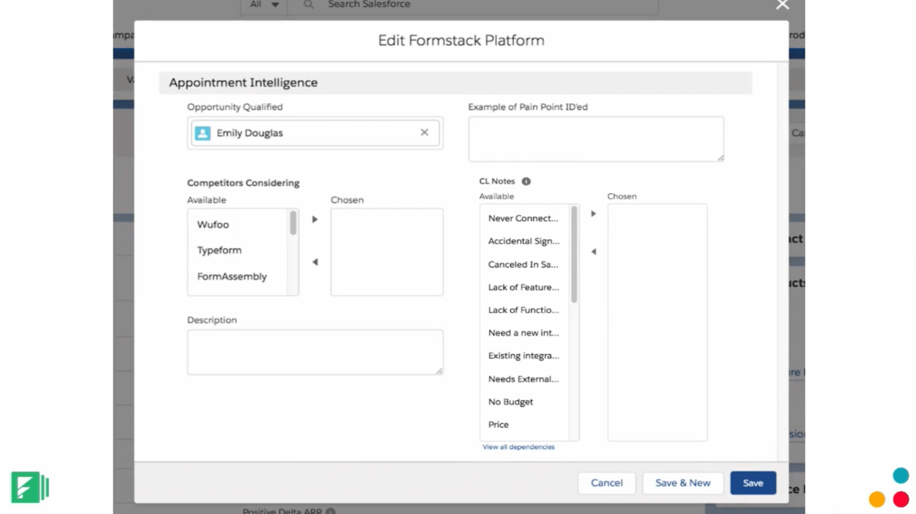Select Lack of Functio... in CL Notes

pos(524,310)
